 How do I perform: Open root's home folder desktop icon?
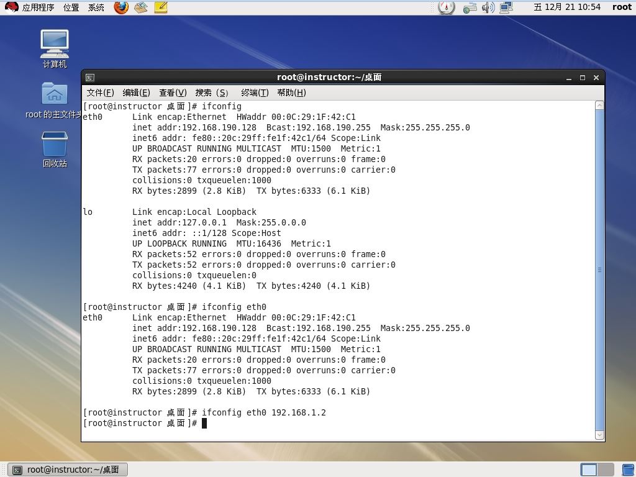point(55,101)
